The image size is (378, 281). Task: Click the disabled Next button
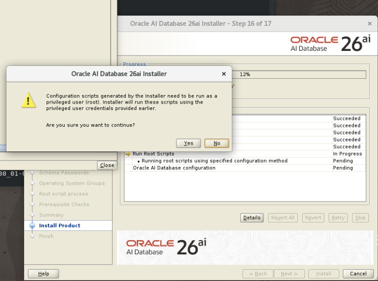click(289, 274)
